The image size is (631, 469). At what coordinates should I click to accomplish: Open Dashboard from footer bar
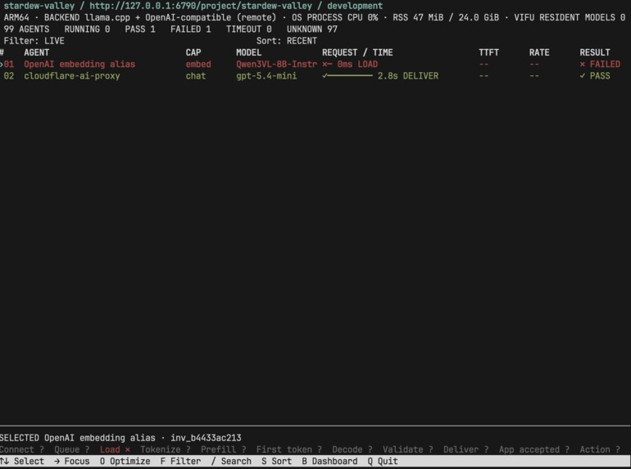pyautogui.click(x=329, y=461)
